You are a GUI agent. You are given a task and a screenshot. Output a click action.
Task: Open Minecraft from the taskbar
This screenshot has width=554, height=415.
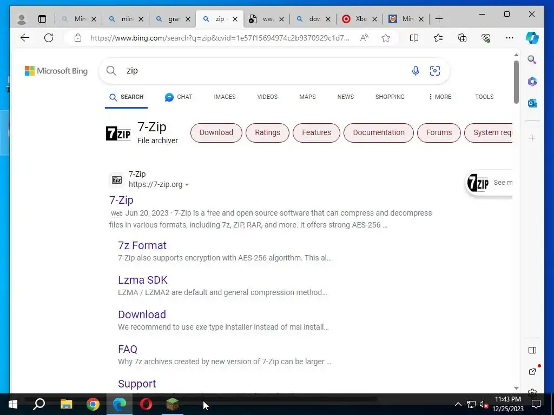[x=173, y=404]
